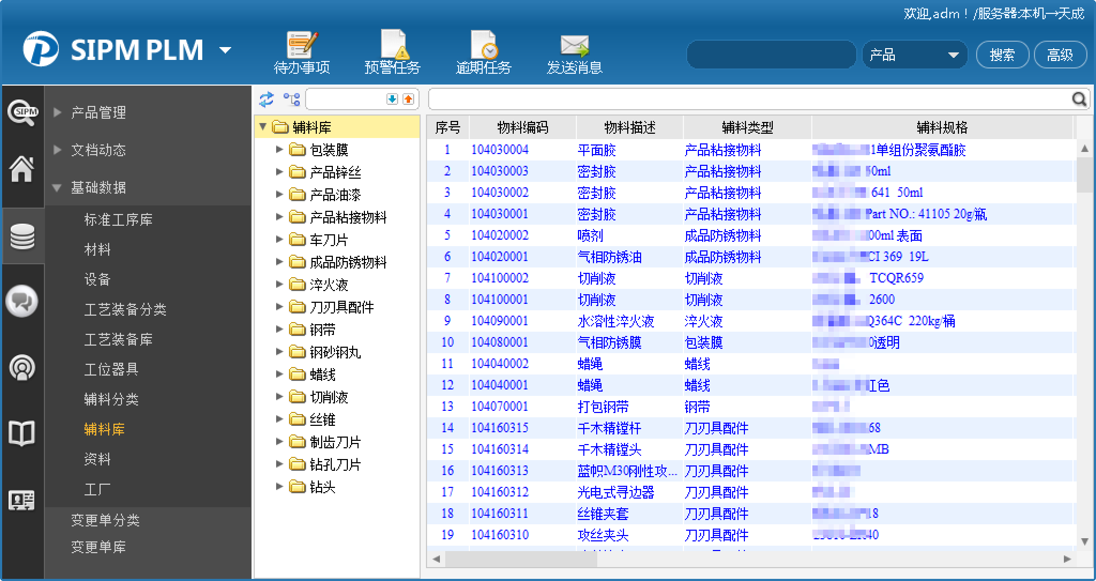Click the tree structure icon beside refresh
This screenshot has height=581, width=1096.
click(x=291, y=100)
